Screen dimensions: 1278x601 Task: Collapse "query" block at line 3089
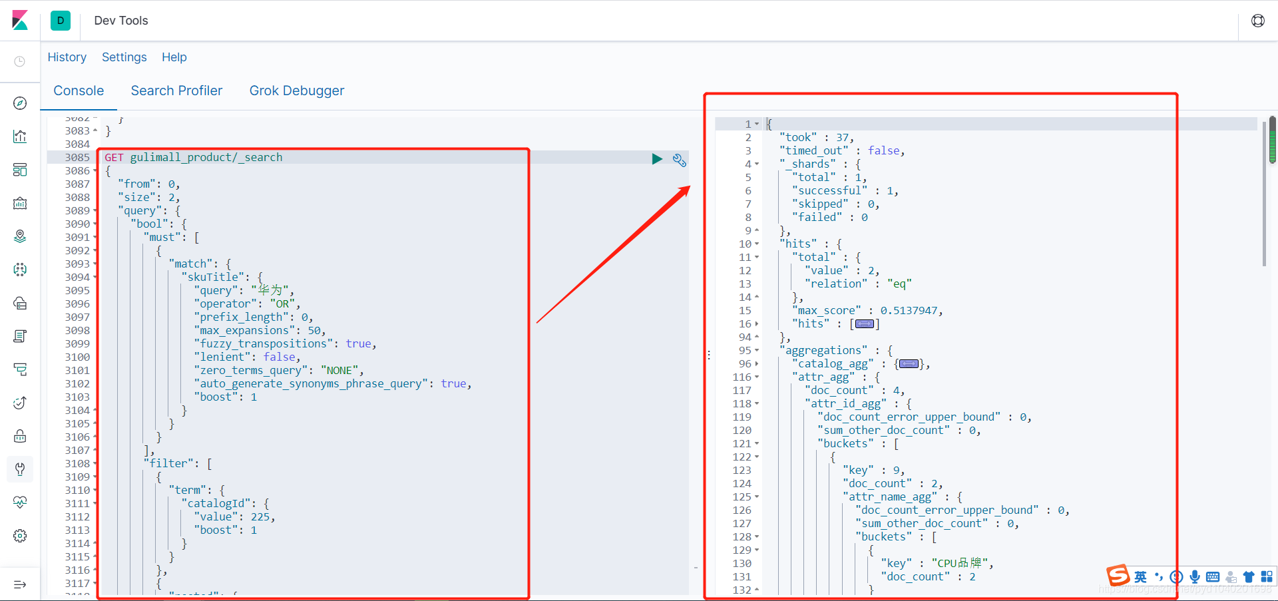[x=95, y=211]
